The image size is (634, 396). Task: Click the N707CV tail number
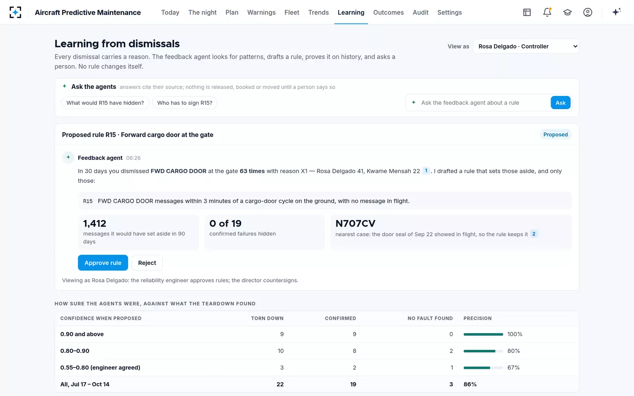355,224
